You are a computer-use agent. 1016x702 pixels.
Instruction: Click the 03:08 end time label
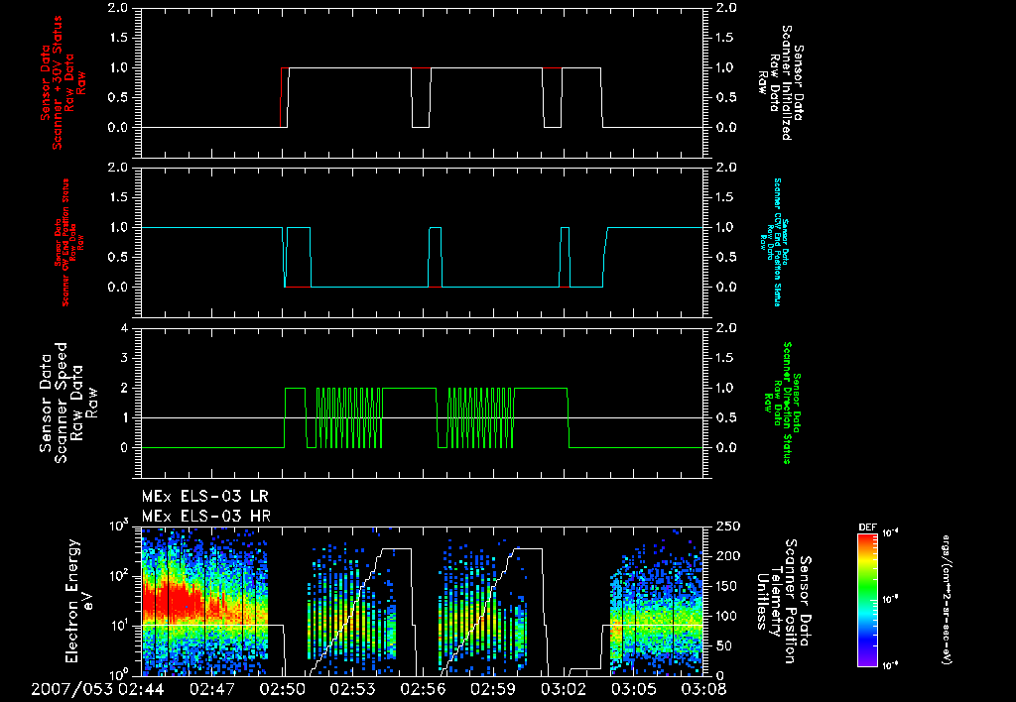tap(703, 689)
